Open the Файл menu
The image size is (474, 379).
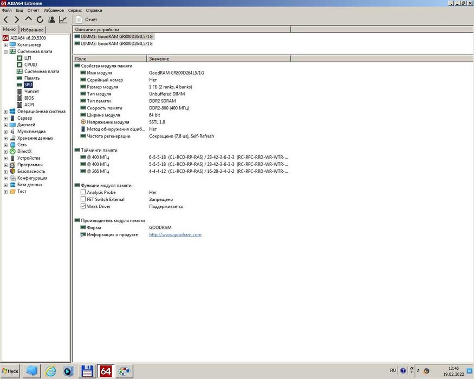[7, 10]
